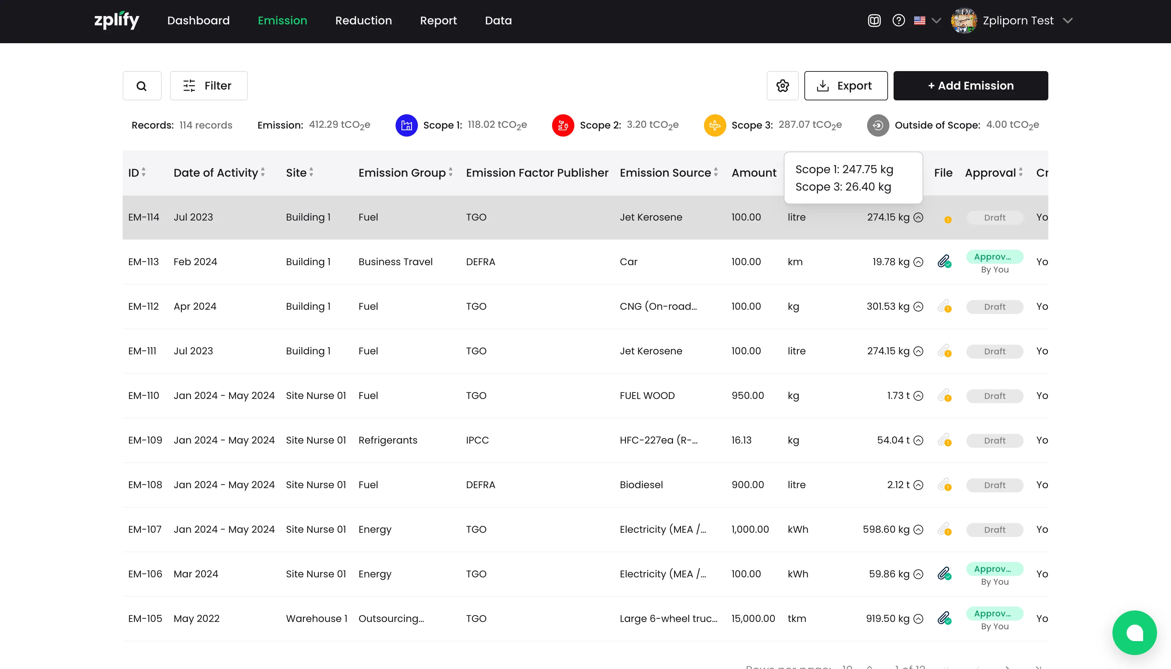The image size is (1171, 669).
Task: Open the help question mark icon
Action: pyautogui.click(x=898, y=21)
